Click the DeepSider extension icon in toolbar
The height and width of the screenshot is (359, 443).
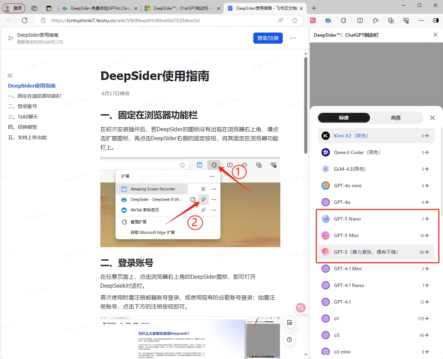[328, 20]
